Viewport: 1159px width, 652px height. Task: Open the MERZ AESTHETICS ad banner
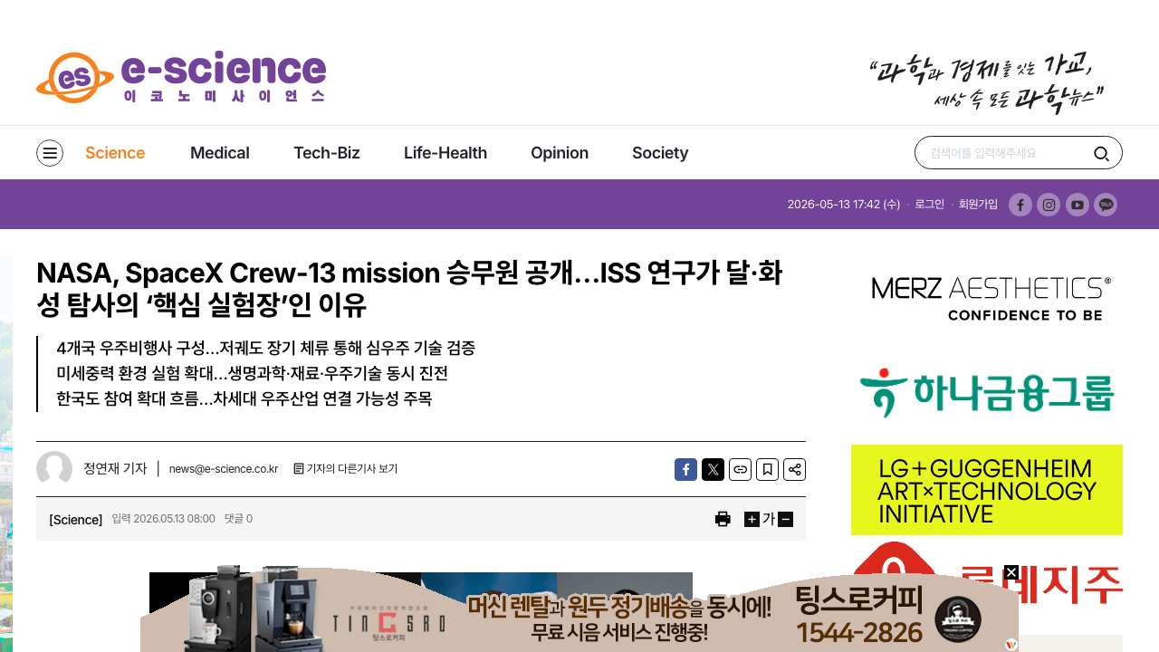point(987,299)
